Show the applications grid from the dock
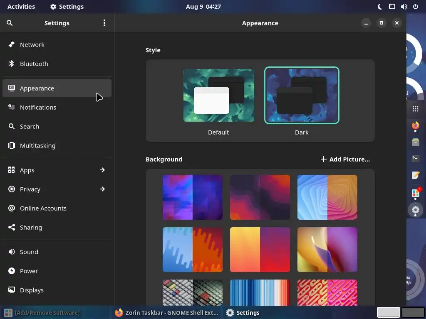The height and width of the screenshot is (319, 426). (x=416, y=109)
